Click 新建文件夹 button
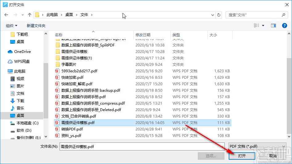This screenshot has width=292, height=164. (36, 26)
